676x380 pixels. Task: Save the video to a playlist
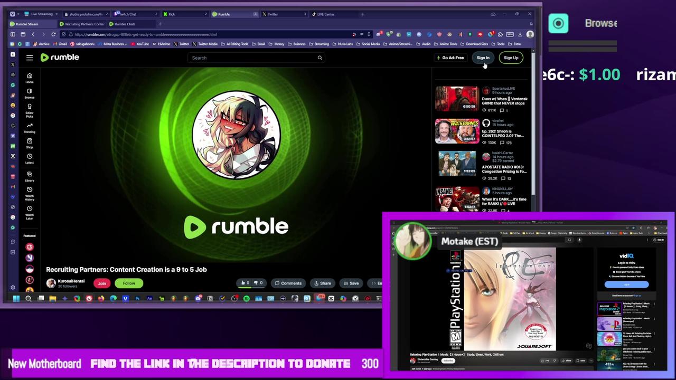(x=350, y=283)
